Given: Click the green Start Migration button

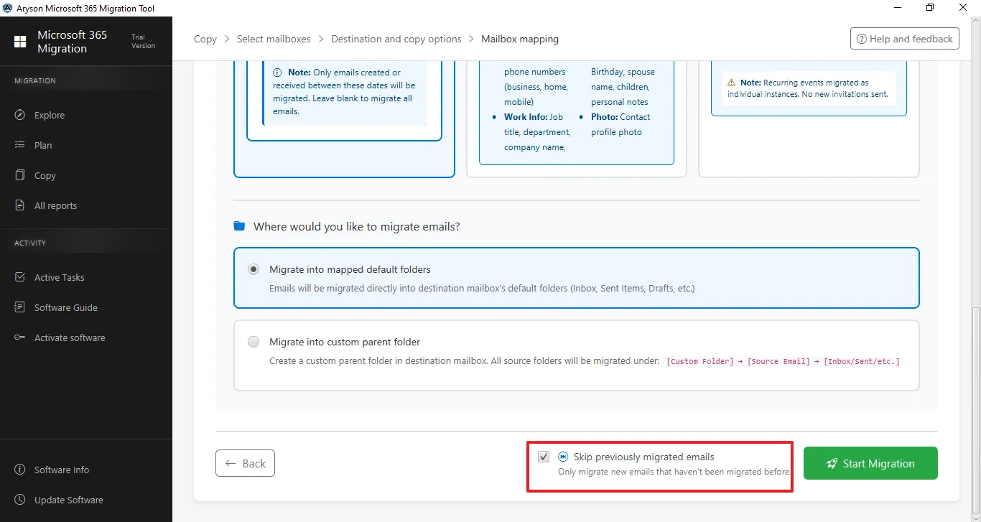Looking at the screenshot, I should tap(870, 463).
